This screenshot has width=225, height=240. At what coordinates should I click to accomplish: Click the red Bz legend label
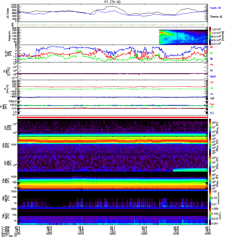tap(211, 47)
